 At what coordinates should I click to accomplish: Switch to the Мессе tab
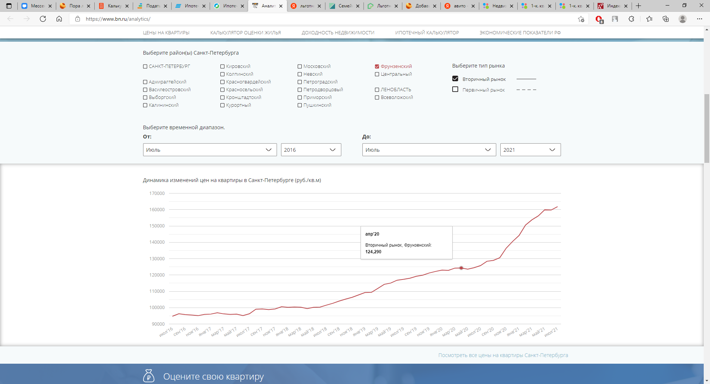pos(36,6)
